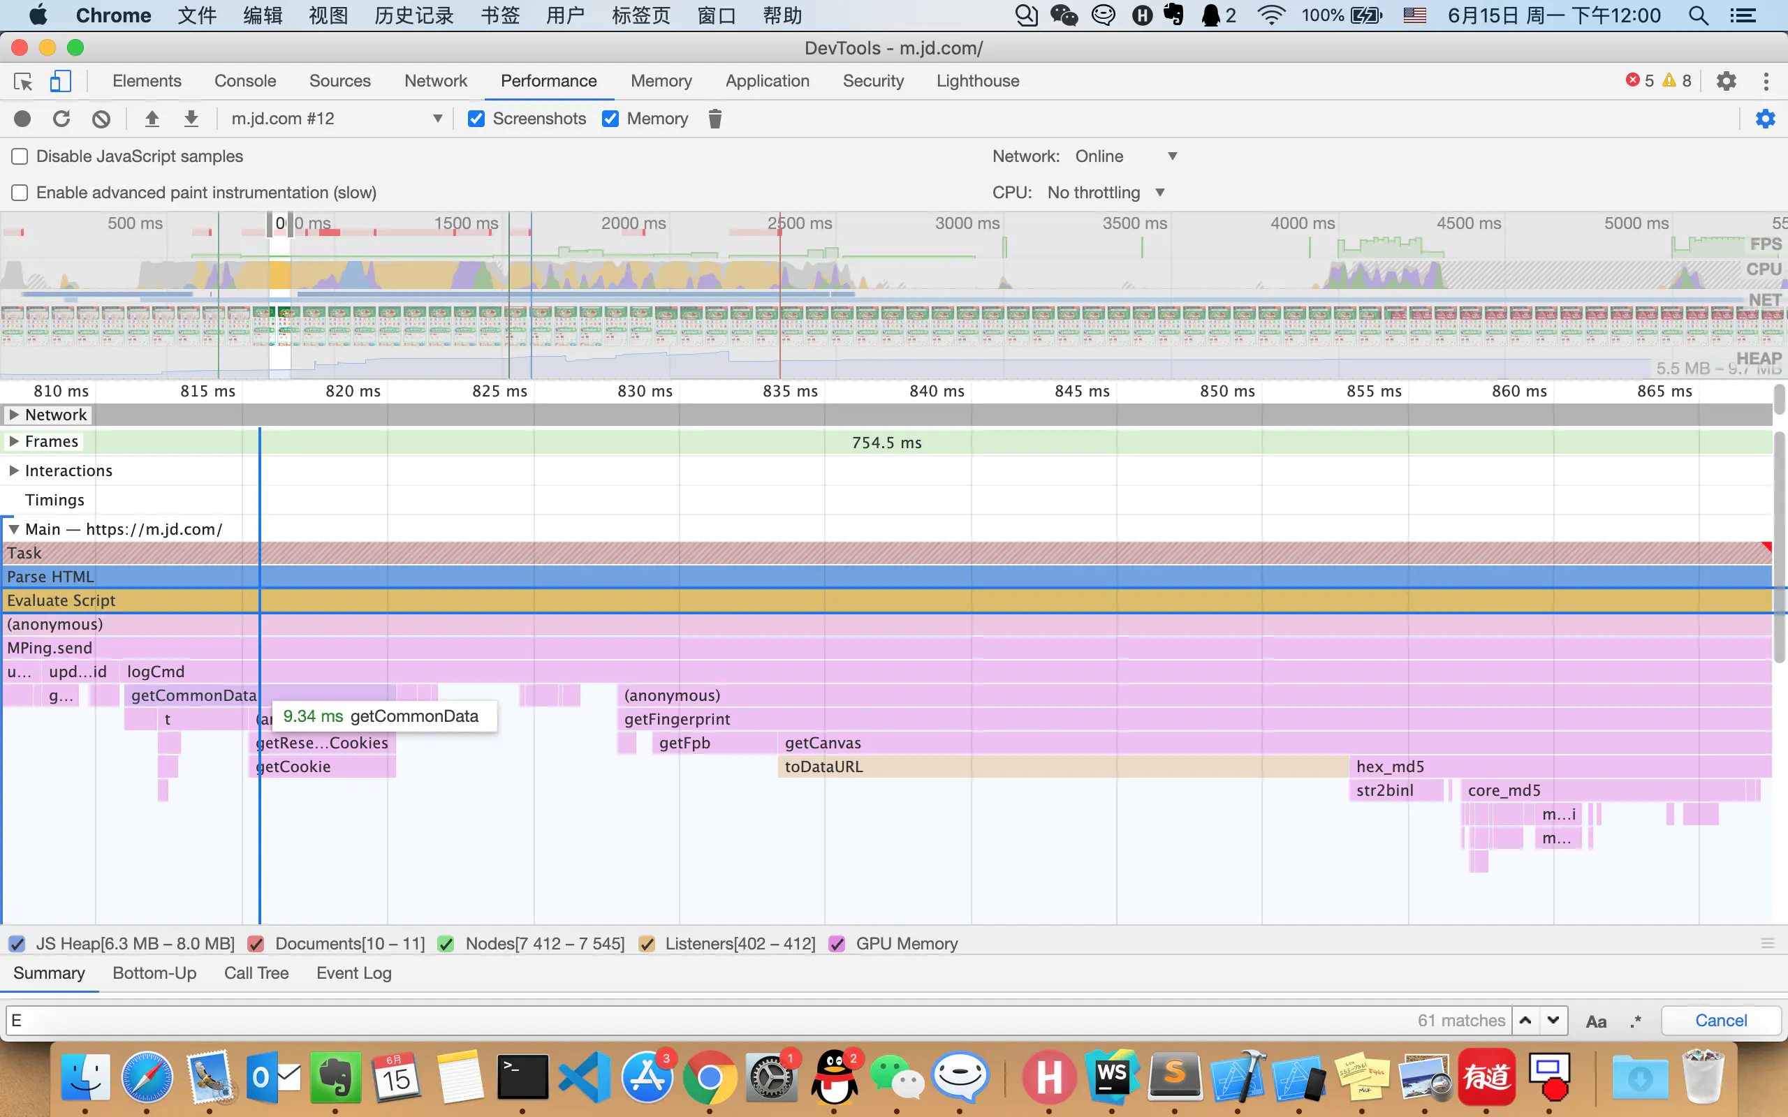Click Cancel in the search bar

1720,1020
